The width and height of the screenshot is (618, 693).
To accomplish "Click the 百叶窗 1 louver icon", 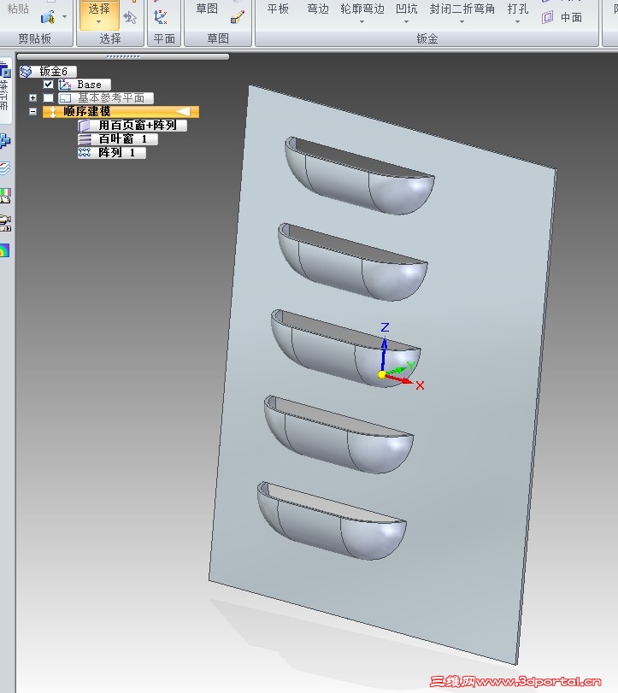I will pyautogui.click(x=84, y=139).
